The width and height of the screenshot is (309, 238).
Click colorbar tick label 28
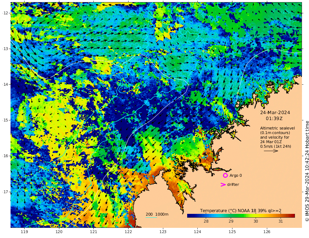pos(206,221)
